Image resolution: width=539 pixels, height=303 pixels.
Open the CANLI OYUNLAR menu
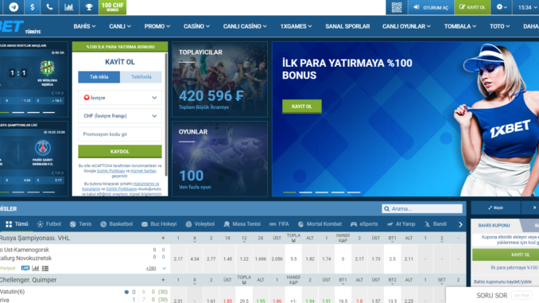[x=406, y=26]
